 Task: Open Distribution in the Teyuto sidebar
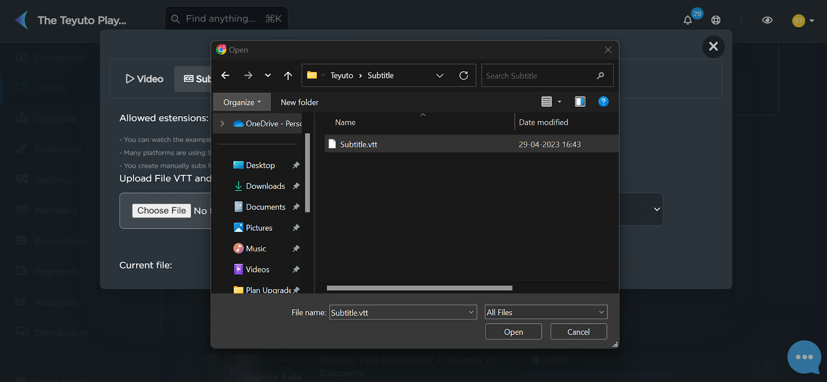52,332
